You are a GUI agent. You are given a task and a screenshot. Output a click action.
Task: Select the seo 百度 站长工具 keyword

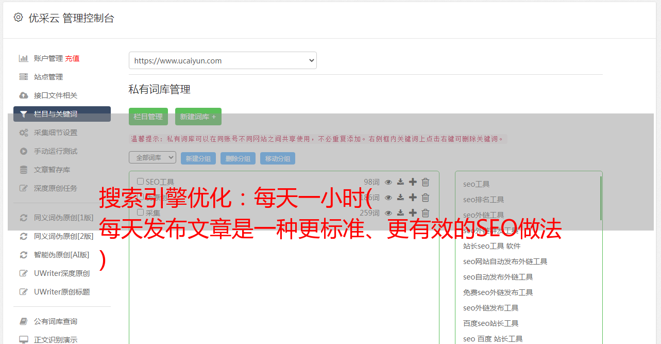pos(493,339)
